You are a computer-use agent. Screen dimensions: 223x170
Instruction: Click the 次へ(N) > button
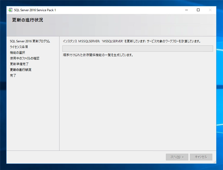(177, 157)
